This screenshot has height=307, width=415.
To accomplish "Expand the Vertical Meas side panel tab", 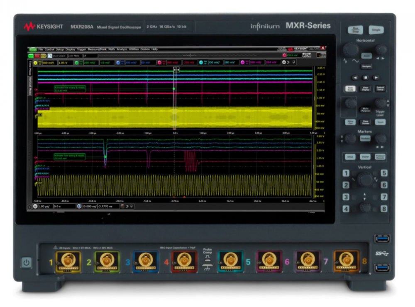I will point(30,87).
